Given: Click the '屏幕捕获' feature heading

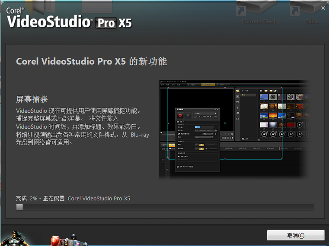Looking at the screenshot, I should click(x=32, y=99).
